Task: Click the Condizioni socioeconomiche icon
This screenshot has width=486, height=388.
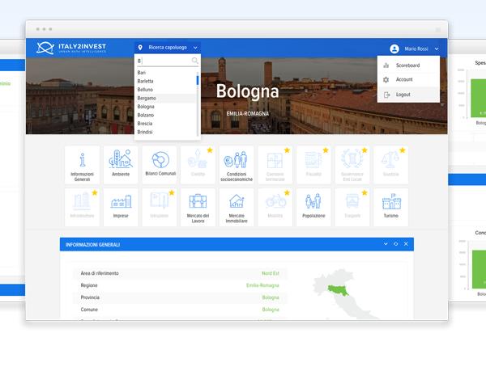Action: click(x=237, y=164)
